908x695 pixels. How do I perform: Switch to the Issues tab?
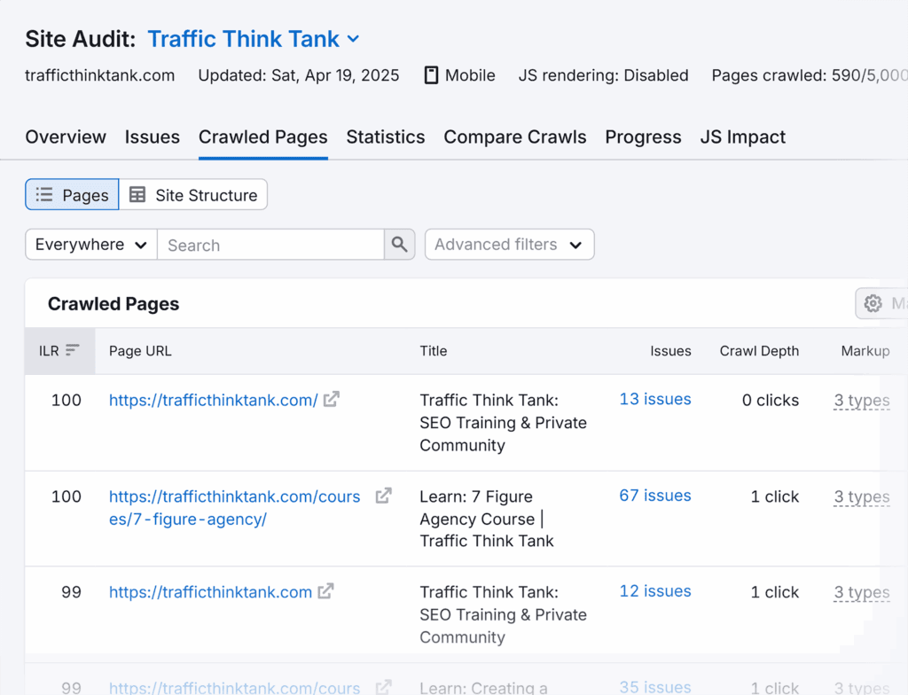pyautogui.click(x=152, y=137)
